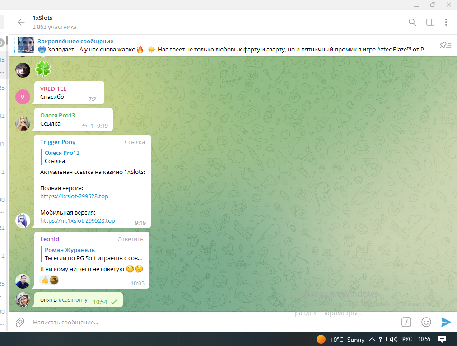457x346 pixels.
Task: Click the 'Актуальная ссылка на казино 1xSlots' text
Action: (93, 172)
